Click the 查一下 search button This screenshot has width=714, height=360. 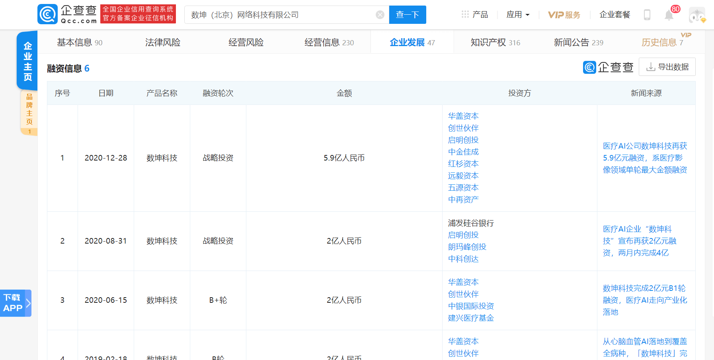point(408,15)
